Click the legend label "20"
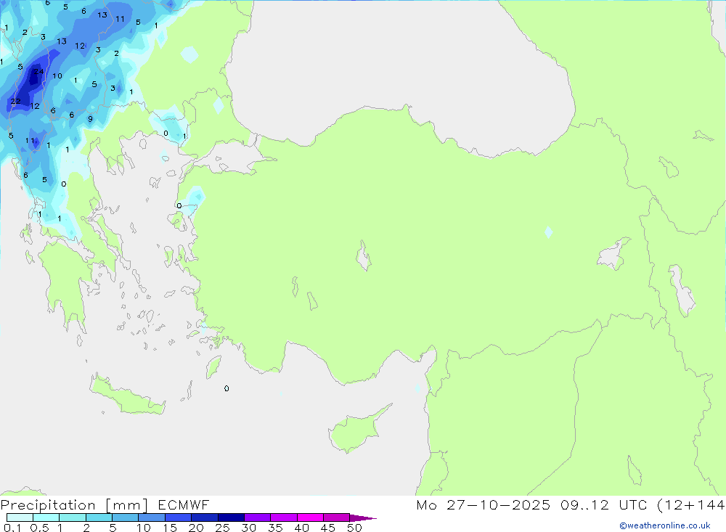This screenshot has height=532, width=726. (x=196, y=528)
